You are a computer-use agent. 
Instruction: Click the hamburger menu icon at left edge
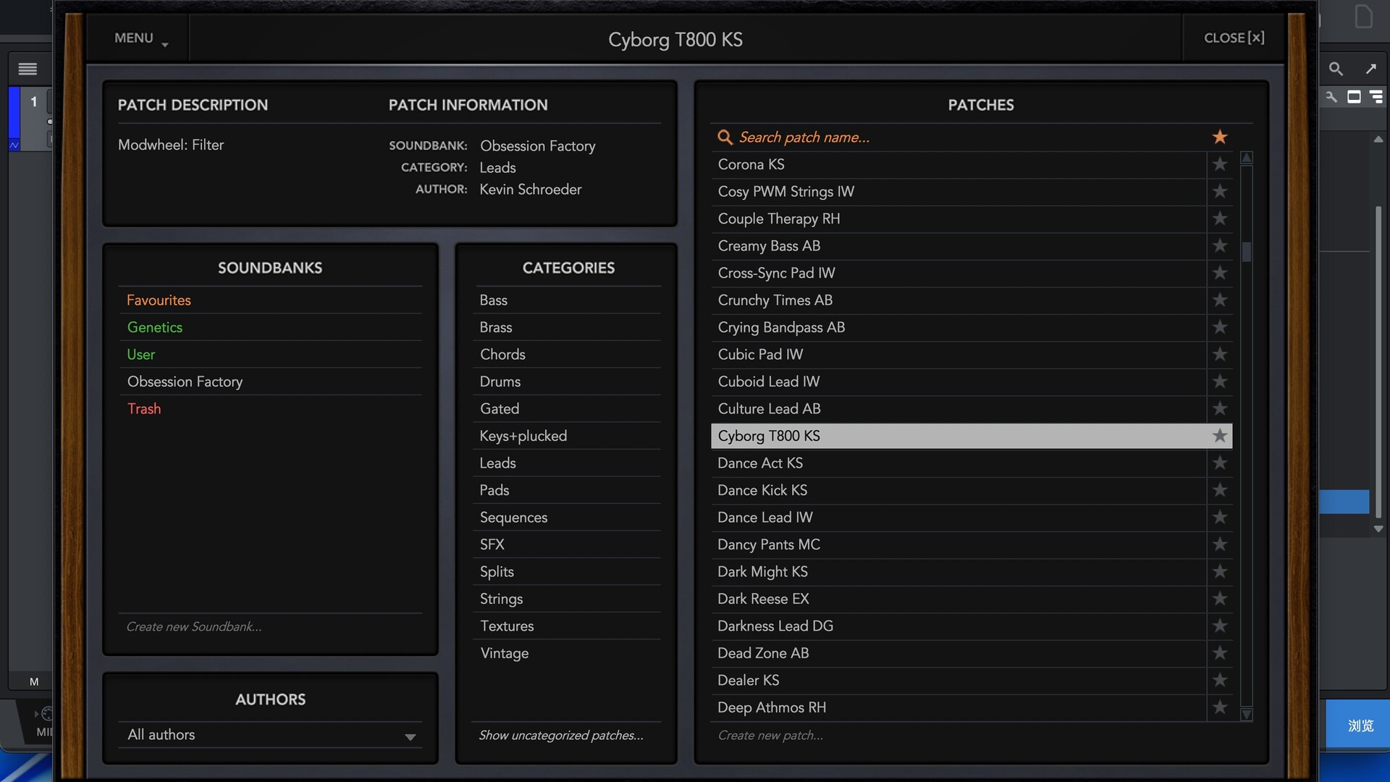click(28, 69)
